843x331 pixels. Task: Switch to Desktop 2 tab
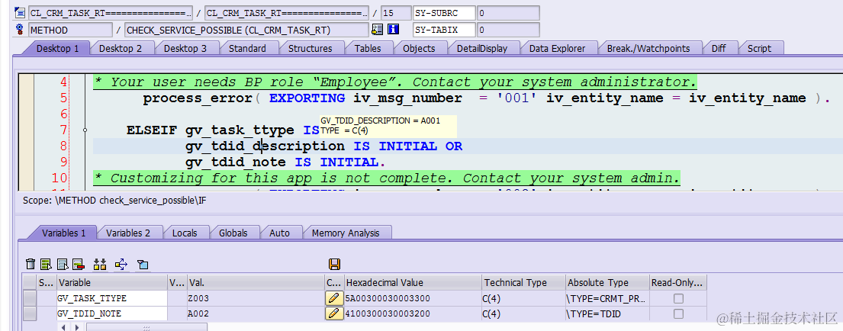(x=121, y=48)
